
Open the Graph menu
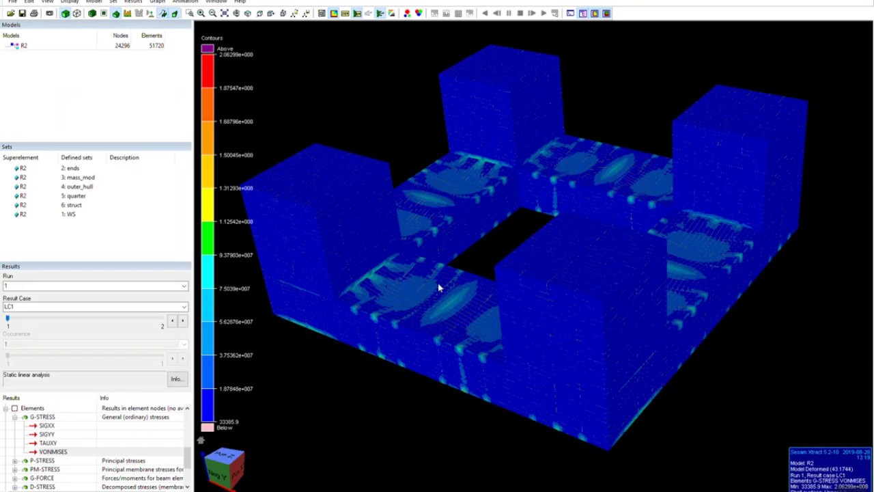[x=157, y=2]
